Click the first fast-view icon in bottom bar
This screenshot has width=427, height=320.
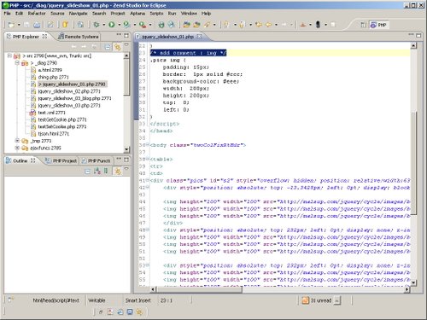coord(101,312)
